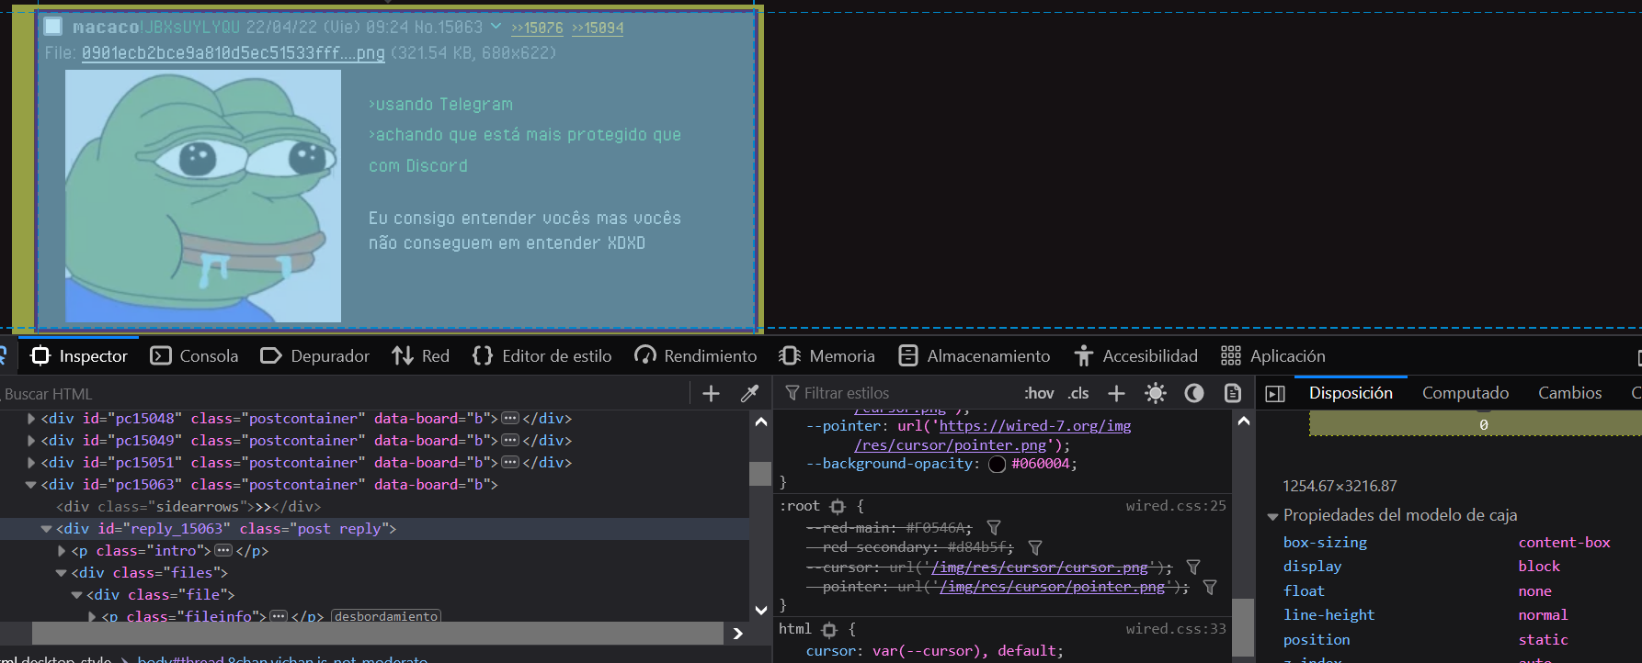This screenshot has width=1642, height=663.
Task: Collapse the pc15063 postcontainer div node
Action: (x=31, y=485)
